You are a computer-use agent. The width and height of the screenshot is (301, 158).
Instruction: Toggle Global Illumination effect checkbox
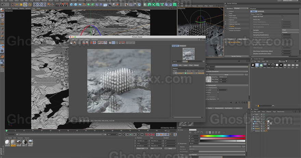225,31
